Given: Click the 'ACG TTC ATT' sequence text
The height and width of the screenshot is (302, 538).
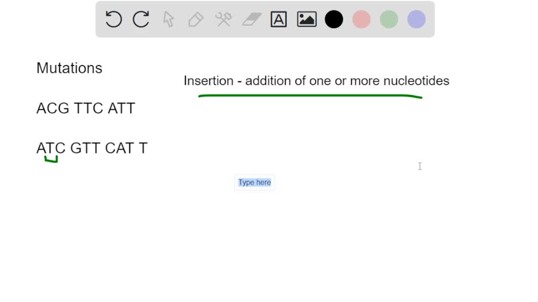Looking at the screenshot, I should [86, 108].
